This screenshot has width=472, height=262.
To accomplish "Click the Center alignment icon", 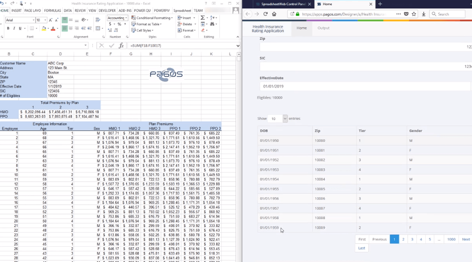I will (71, 28).
